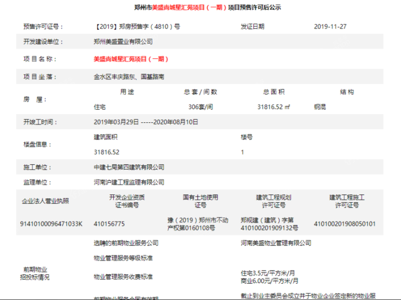Click the 开发建设单位 label
The width and height of the screenshot is (401, 300).
click(x=43, y=42)
